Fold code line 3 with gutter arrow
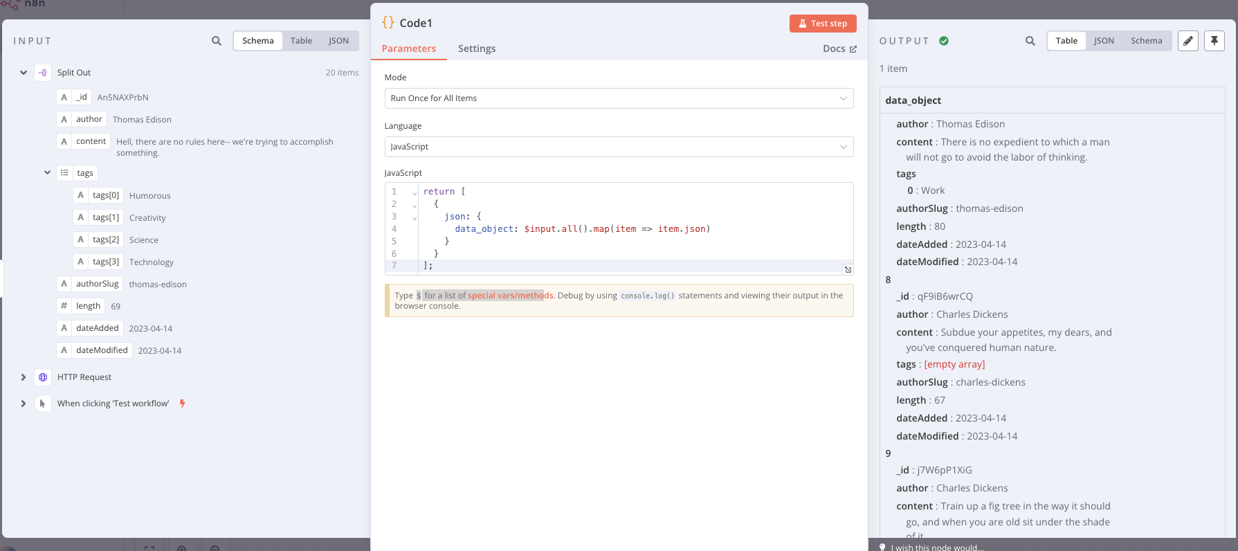1238x551 pixels. pyautogui.click(x=415, y=217)
